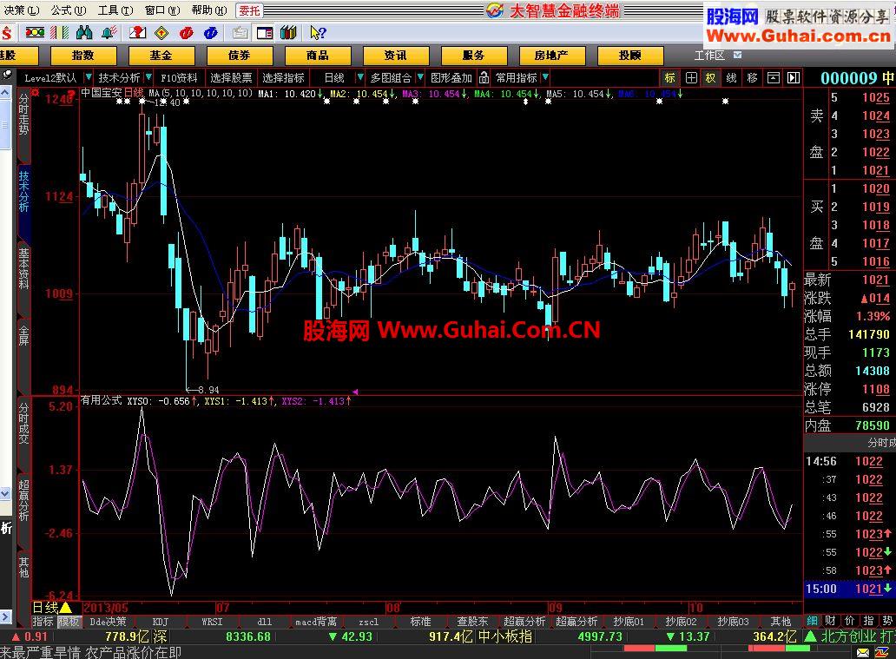Image resolution: width=896 pixels, height=659 pixels.
Task: Switch to 指 index view tab
Action: coord(868,621)
